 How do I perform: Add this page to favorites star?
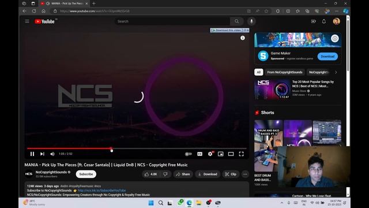(x=266, y=11)
